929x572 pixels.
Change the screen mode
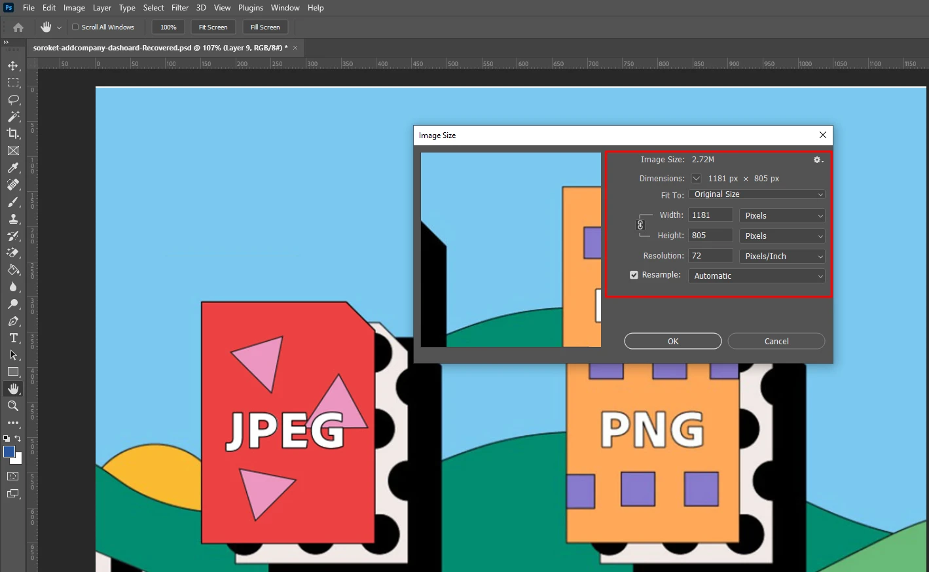click(13, 494)
